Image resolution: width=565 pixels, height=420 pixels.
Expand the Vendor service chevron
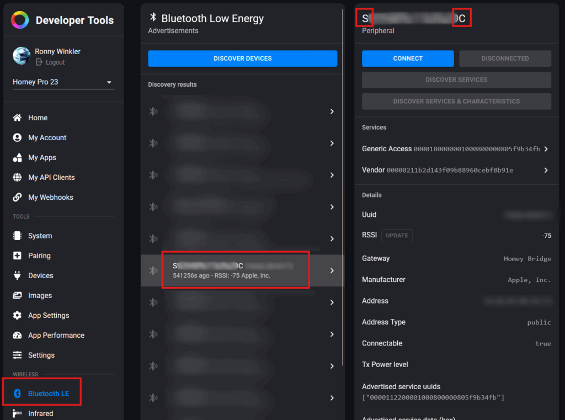546,170
